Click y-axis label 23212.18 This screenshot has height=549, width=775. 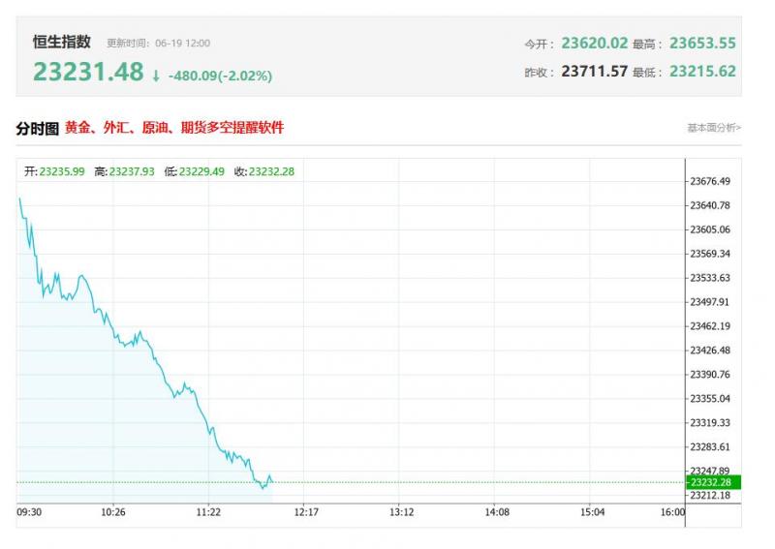tap(710, 496)
